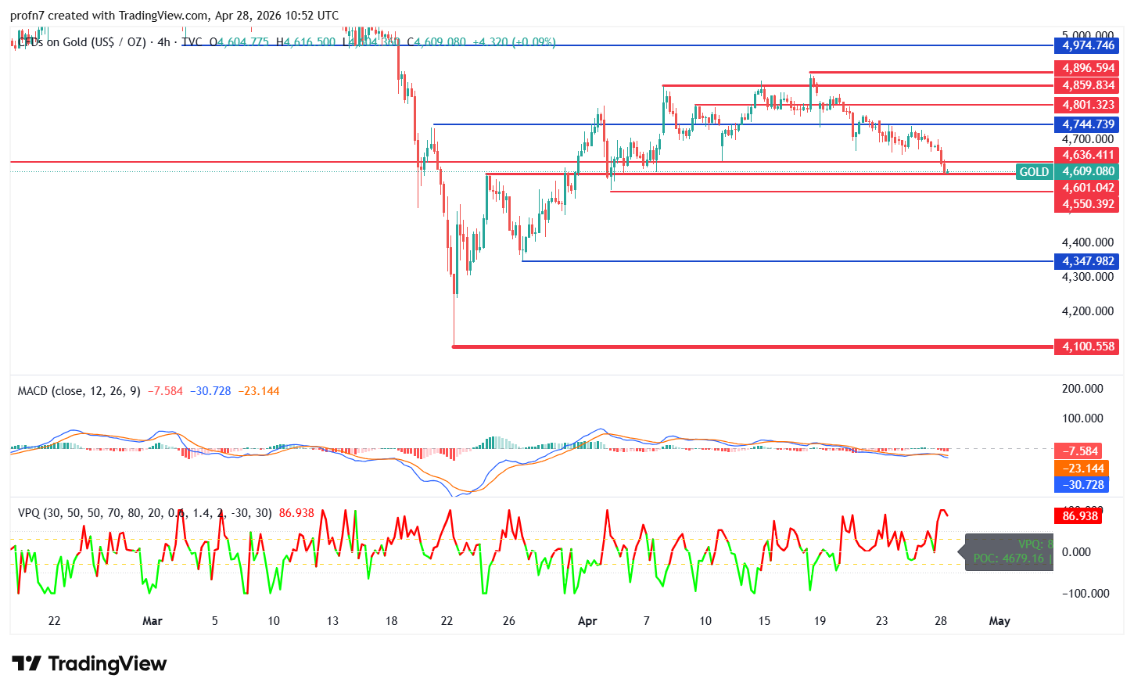Click the grey VPQ / POC: 4679.16 info box

point(1010,551)
